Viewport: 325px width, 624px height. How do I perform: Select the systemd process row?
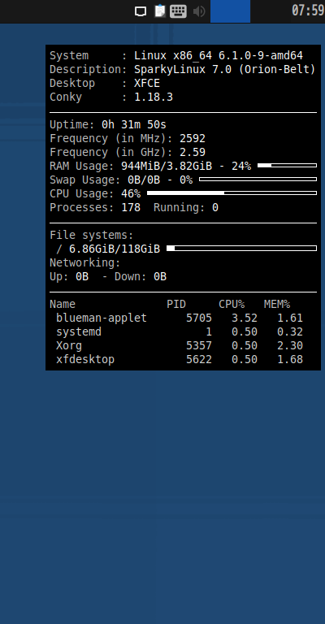[x=180, y=331]
